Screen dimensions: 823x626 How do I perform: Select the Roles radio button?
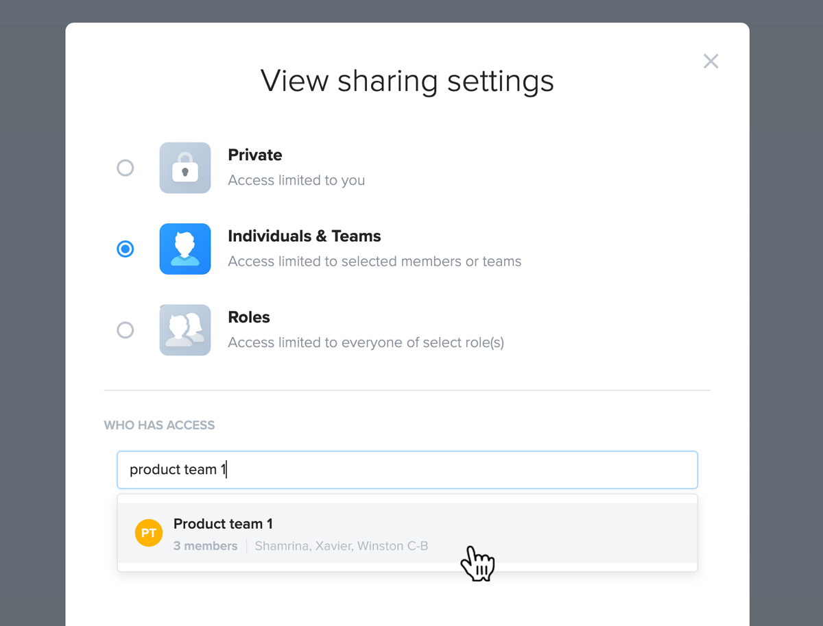coord(126,330)
